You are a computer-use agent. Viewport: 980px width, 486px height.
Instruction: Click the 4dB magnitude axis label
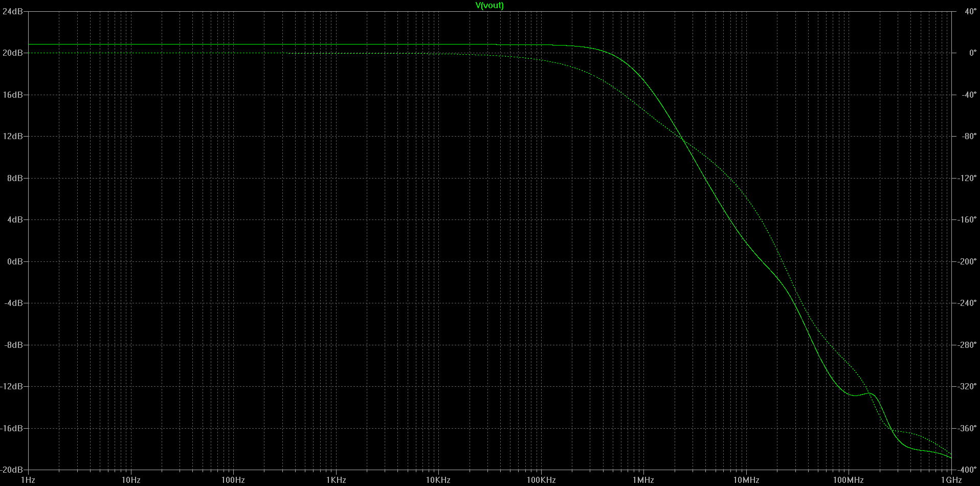(14, 220)
